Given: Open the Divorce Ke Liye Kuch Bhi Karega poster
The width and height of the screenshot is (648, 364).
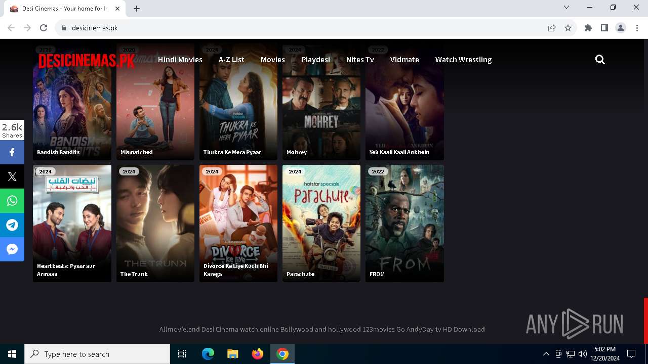Looking at the screenshot, I should click(x=238, y=223).
